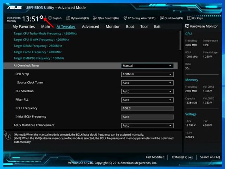Open the Filter PLL dropdown

147,100
